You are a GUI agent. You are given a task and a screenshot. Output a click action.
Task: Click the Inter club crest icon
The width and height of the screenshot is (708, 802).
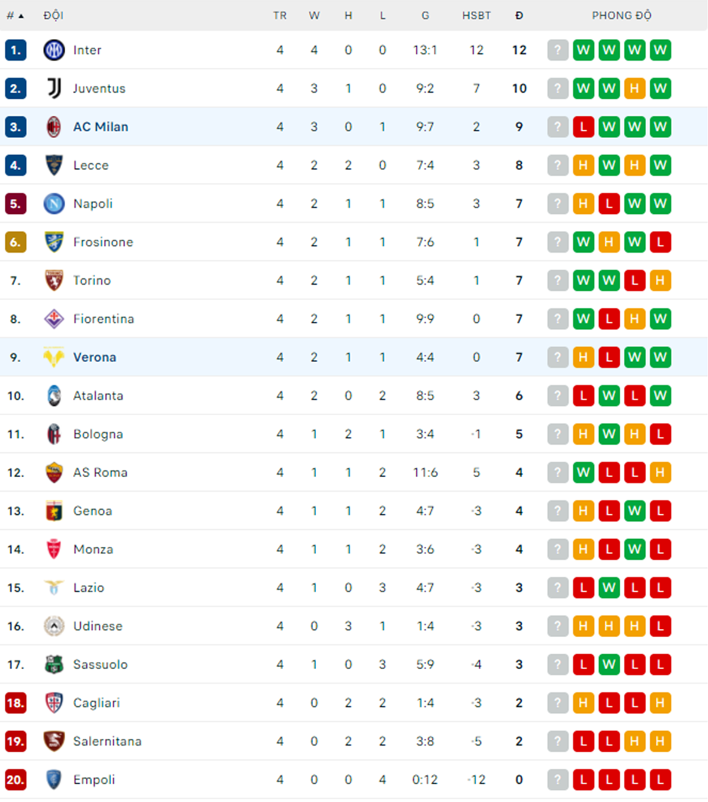[x=54, y=50]
